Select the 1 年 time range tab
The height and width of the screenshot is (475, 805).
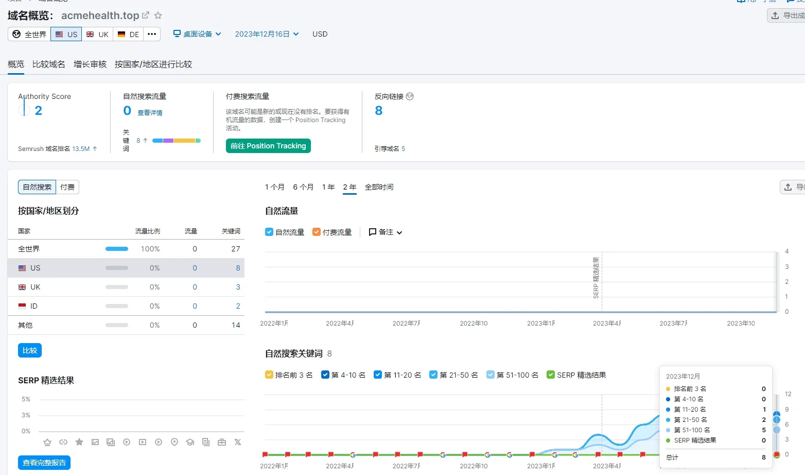coord(328,187)
